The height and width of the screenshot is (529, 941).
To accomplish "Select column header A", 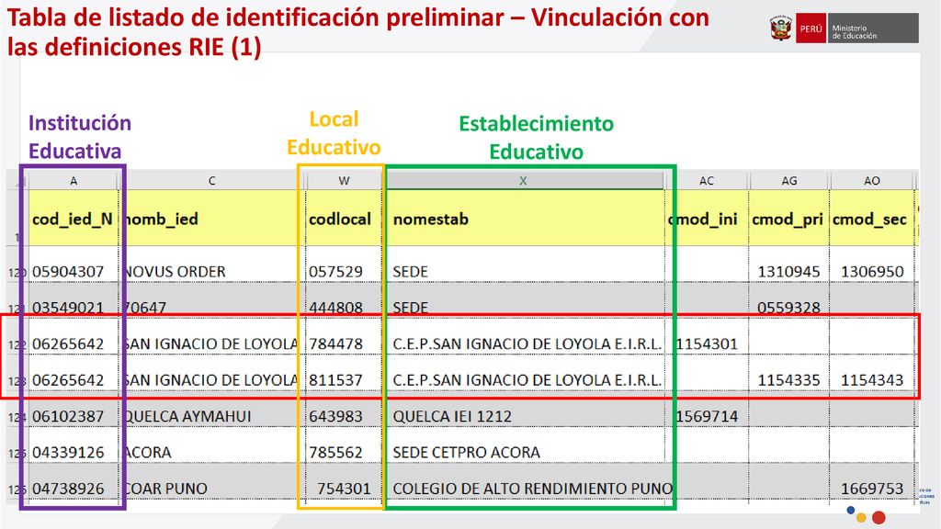I will (x=74, y=181).
